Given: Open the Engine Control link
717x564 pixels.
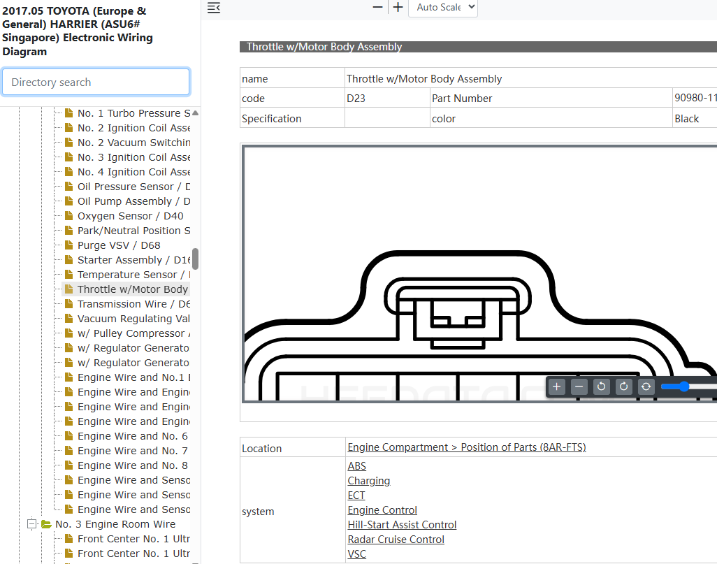Looking at the screenshot, I should (x=382, y=509).
